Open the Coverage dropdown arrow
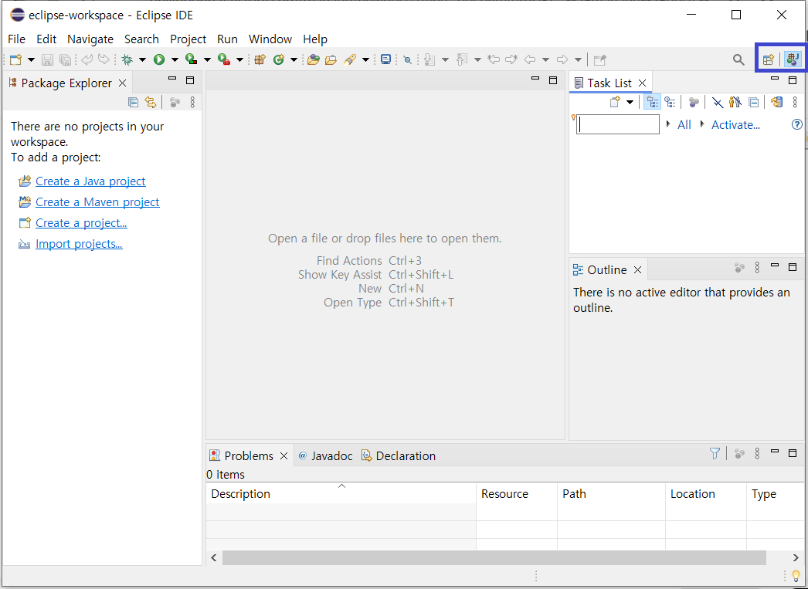The width and height of the screenshot is (808, 589). pyautogui.click(x=207, y=59)
